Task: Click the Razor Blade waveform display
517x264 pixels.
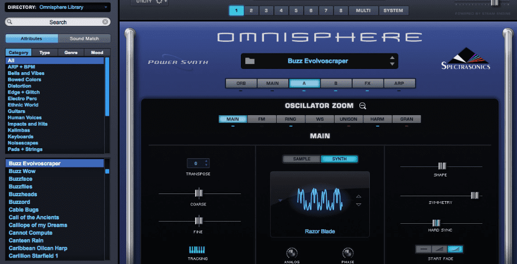Action: 320,199
